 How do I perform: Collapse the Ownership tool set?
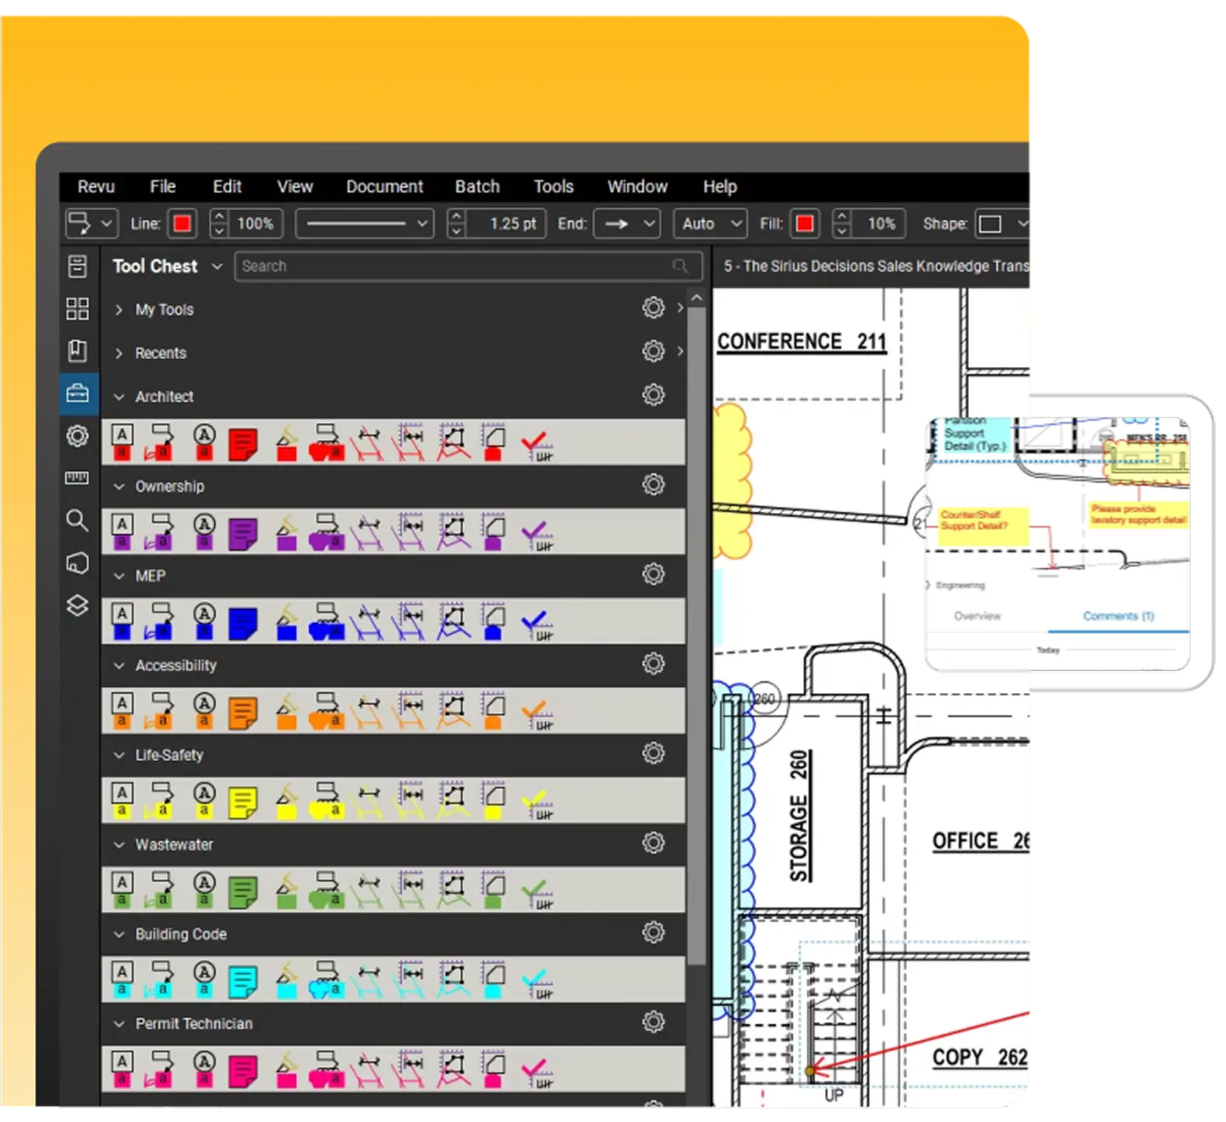click(x=119, y=487)
